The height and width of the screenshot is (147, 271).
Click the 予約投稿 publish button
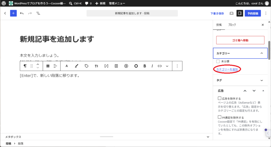253,13
